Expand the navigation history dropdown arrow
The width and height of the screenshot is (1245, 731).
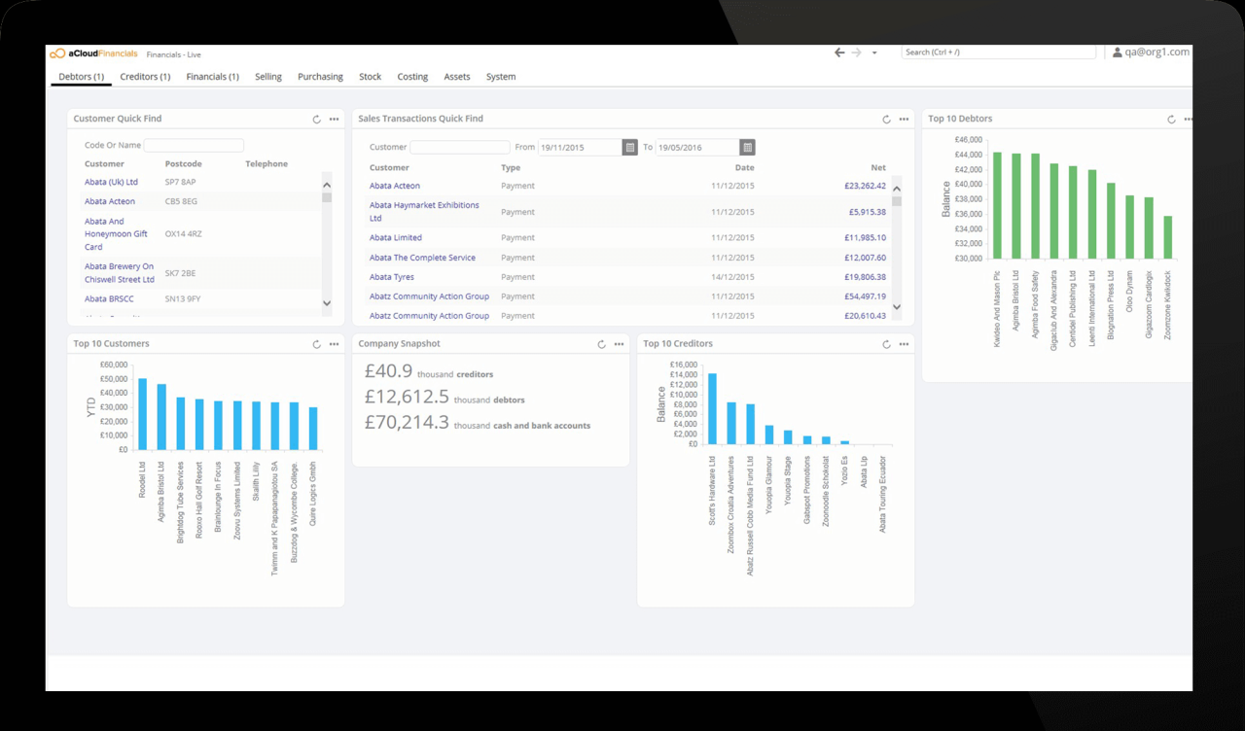click(874, 52)
